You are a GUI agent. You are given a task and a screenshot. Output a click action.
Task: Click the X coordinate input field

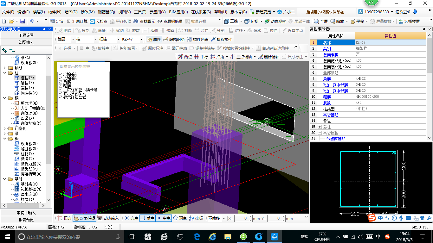click(243, 218)
